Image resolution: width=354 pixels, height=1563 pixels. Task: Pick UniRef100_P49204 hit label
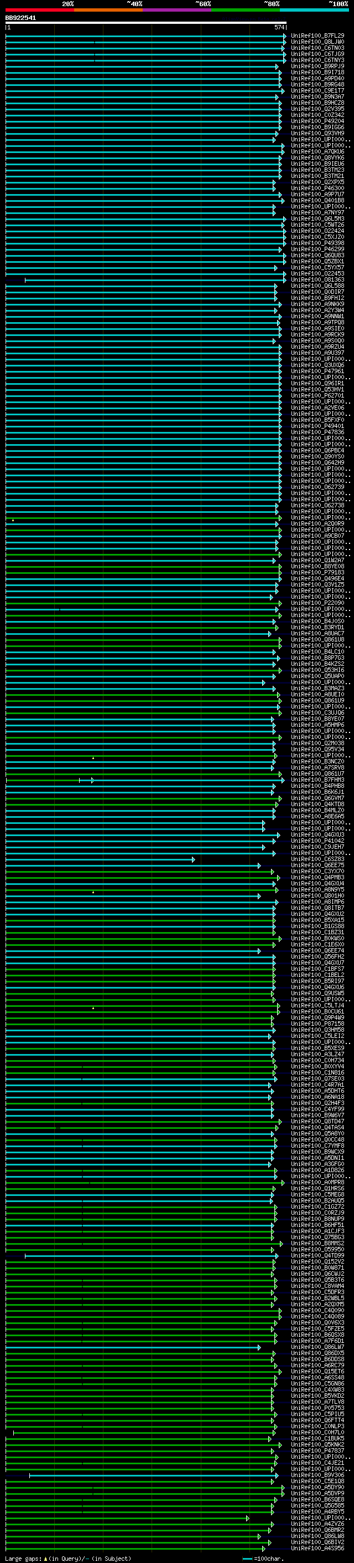(x=317, y=121)
